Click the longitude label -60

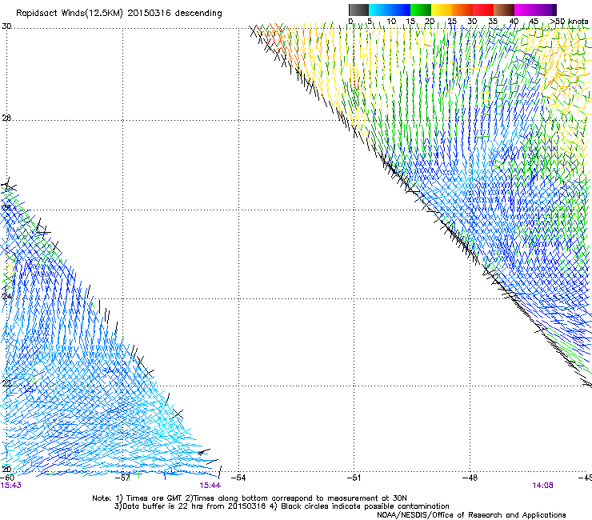[x=7, y=478]
